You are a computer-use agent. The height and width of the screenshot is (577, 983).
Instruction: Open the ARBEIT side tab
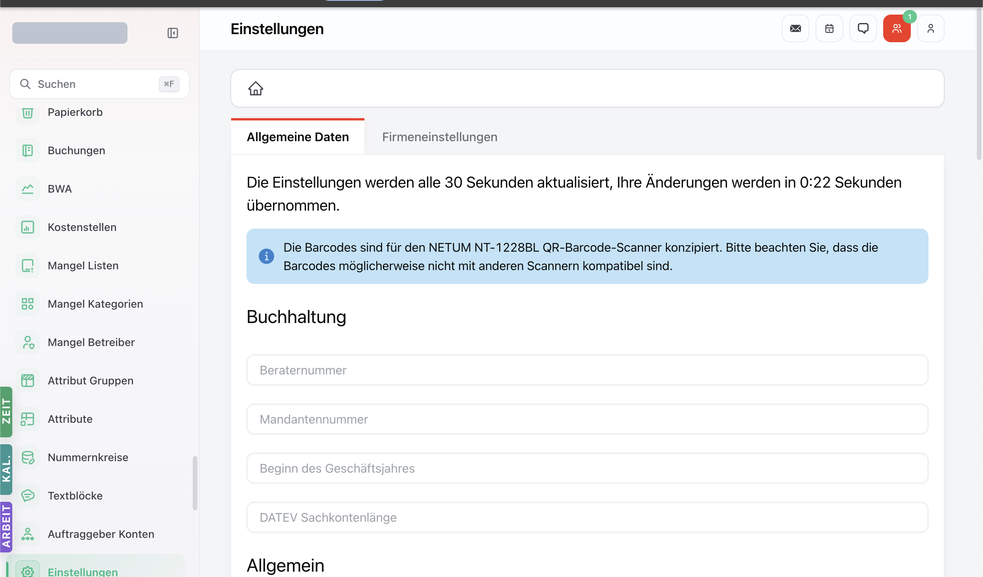[6, 527]
